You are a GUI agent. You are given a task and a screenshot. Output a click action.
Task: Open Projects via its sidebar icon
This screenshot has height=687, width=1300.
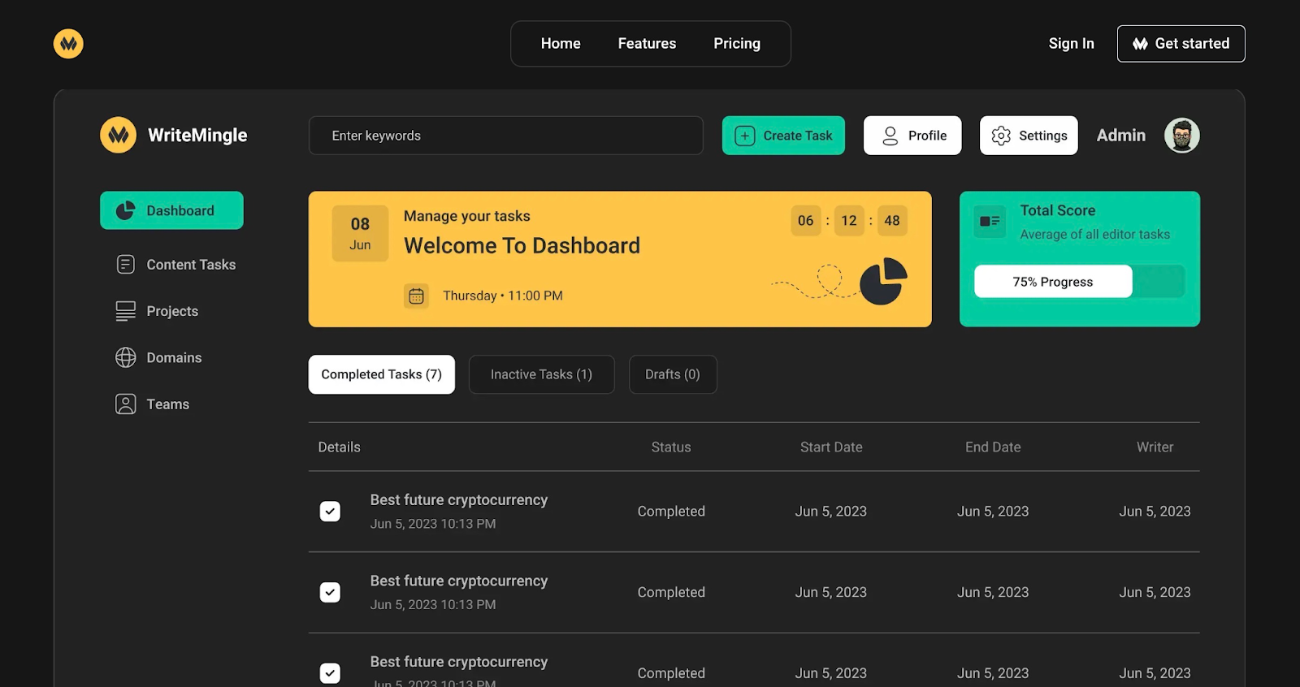click(x=126, y=311)
